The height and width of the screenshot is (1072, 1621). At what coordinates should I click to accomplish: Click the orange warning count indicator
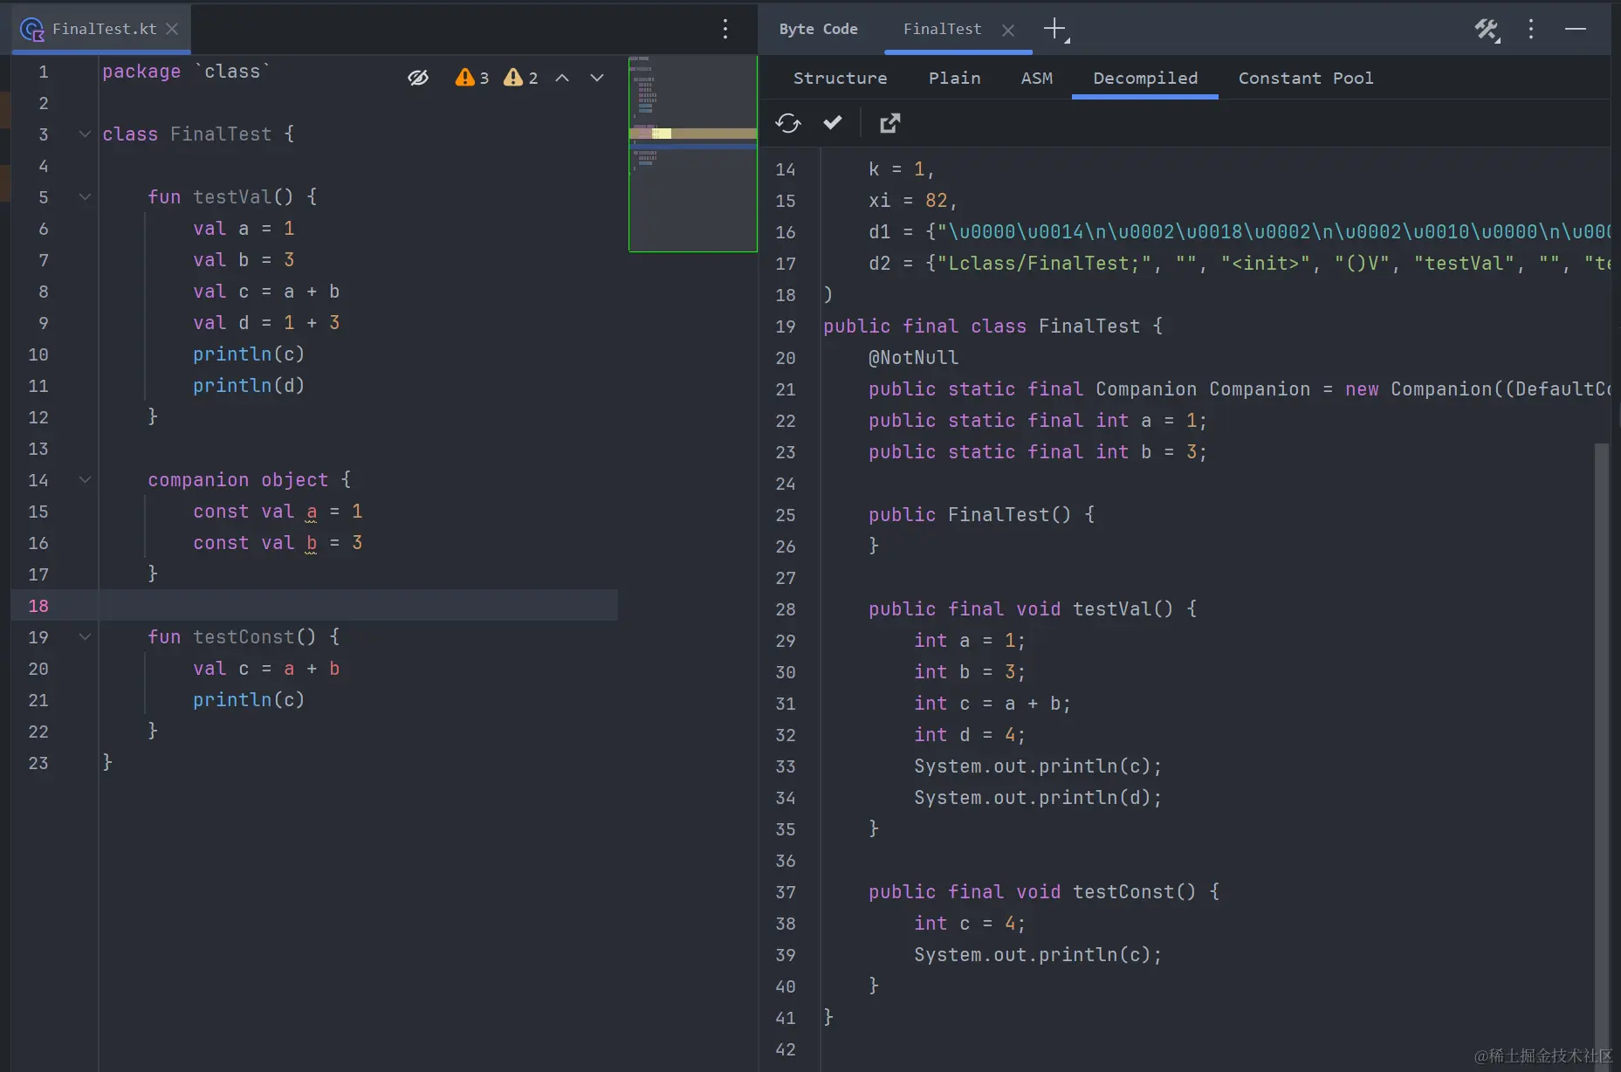[x=472, y=78]
